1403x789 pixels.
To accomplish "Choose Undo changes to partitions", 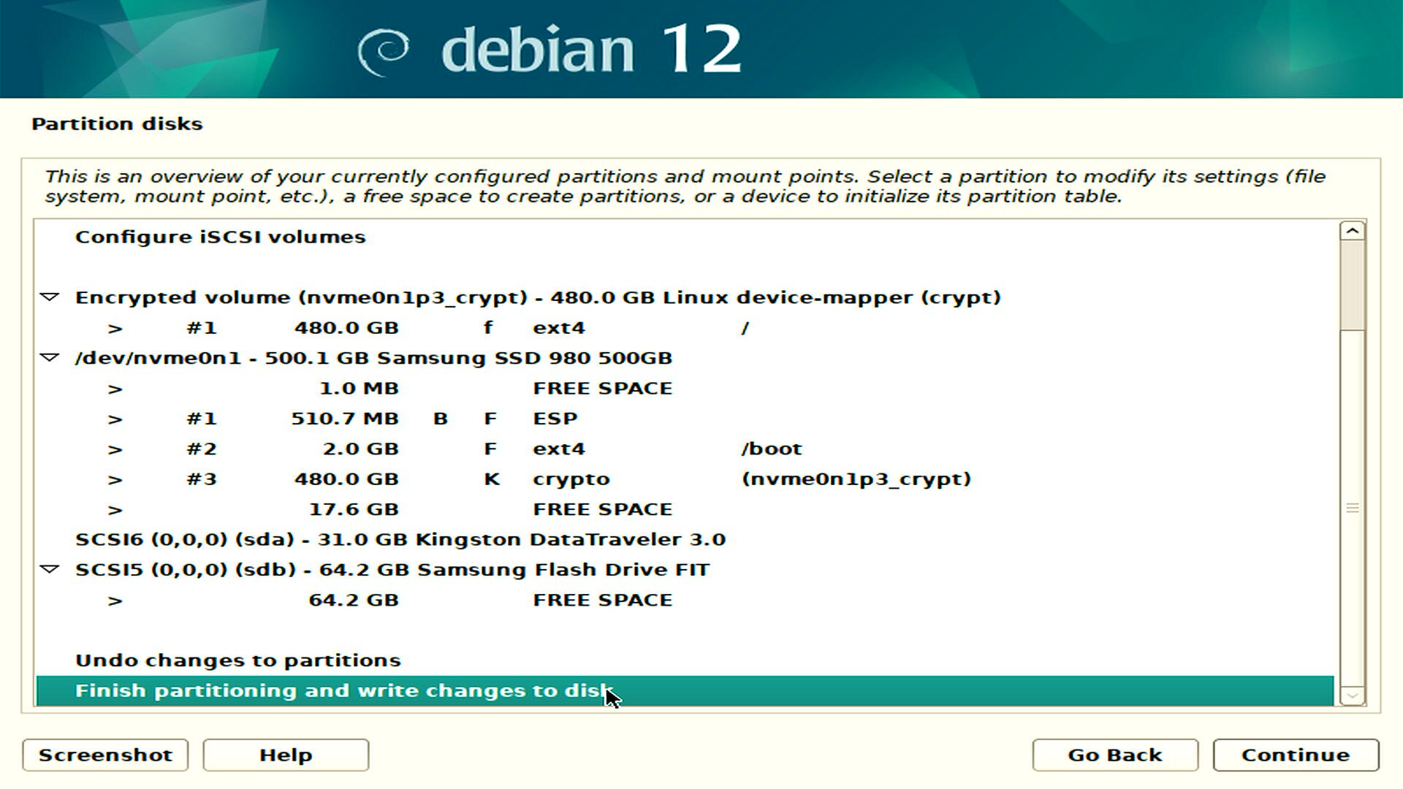I will (x=685, y=660).
